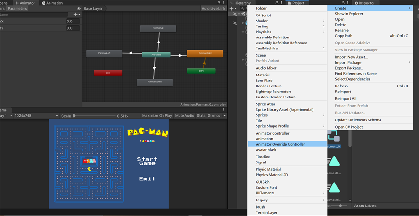Viewport: 419px width, 216px height.
Task: Open the Project panel three-dot menu
Action: (348, 3)
